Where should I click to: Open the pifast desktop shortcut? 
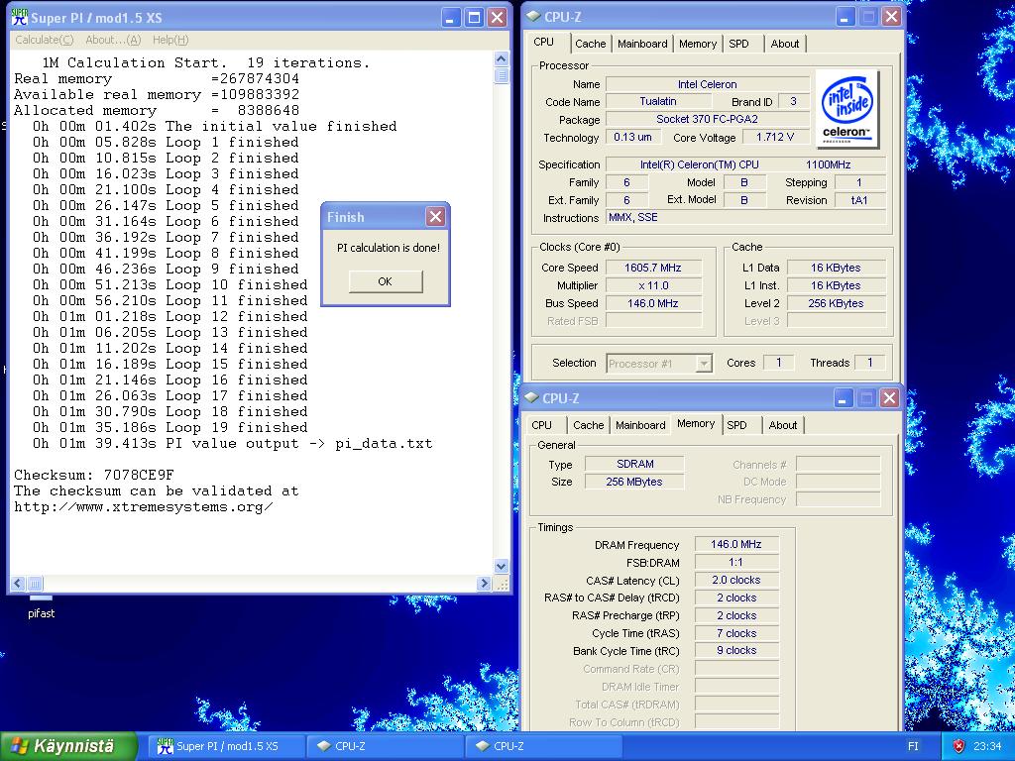pyautogui.click(x=41, y=609)
